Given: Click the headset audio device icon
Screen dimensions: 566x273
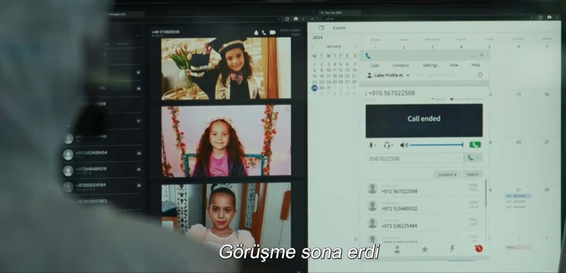Looking at the screenshot, I should point(387,145).
